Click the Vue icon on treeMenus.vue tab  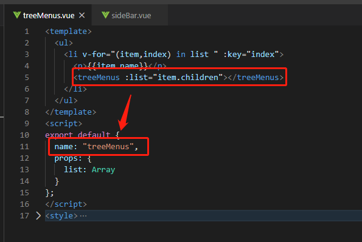pyautogui.click(x=17, y=15)
